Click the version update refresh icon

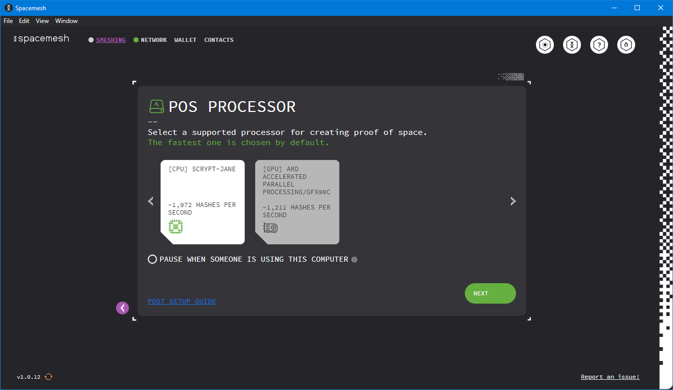pyautogui.click(x=49, y=377)
